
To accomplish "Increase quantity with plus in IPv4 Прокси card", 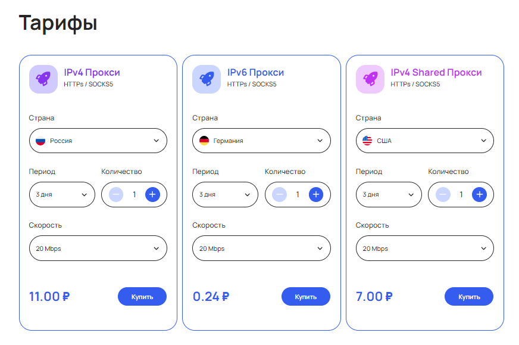I will (x=152, y=194).
